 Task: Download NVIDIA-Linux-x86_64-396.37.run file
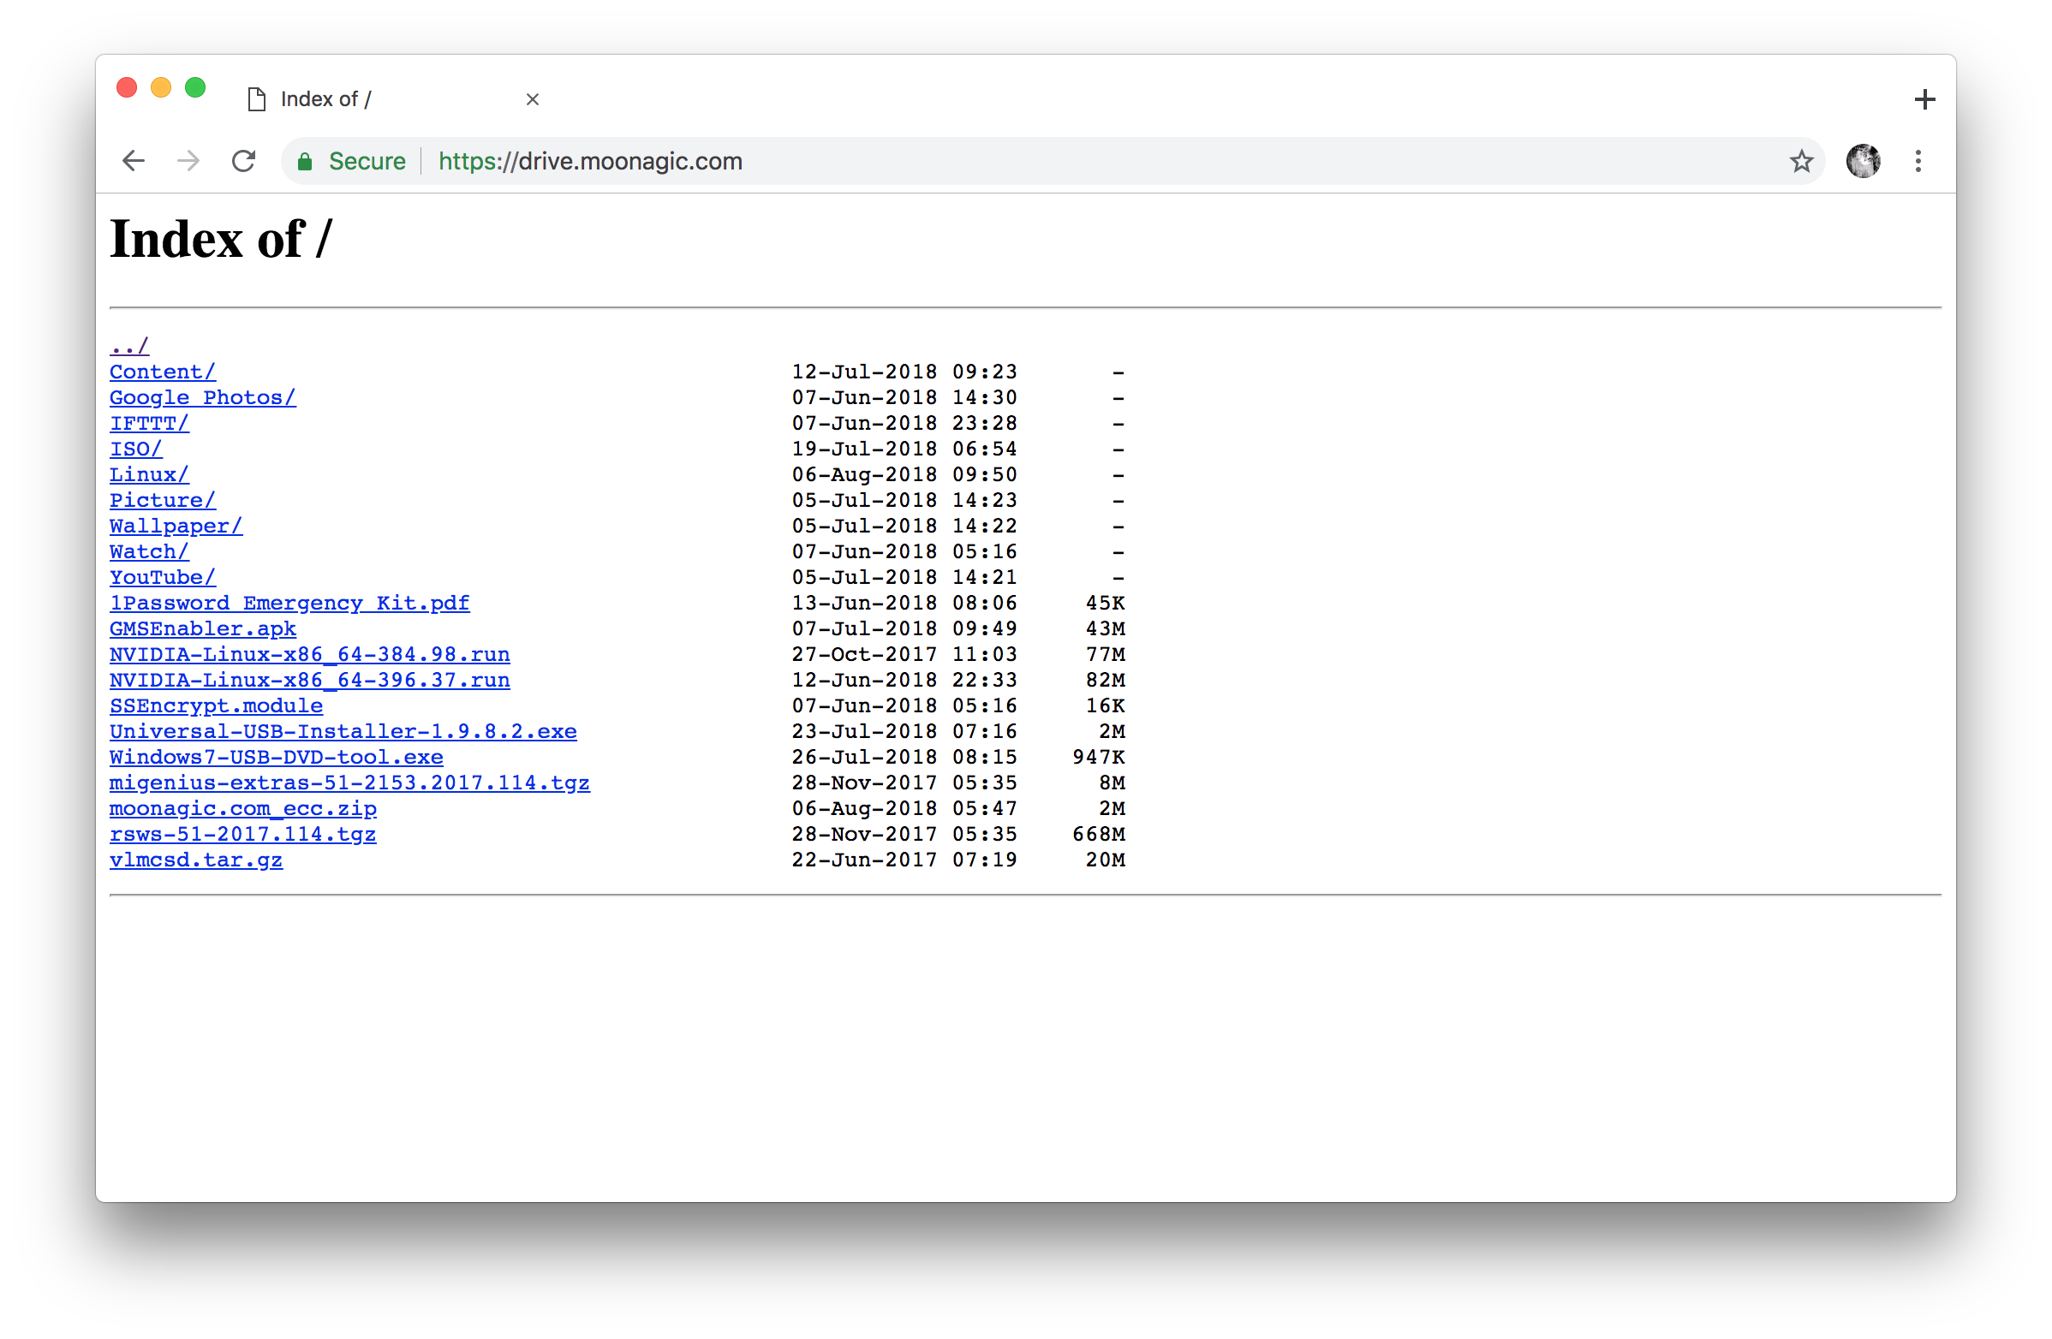click(309, 681)
